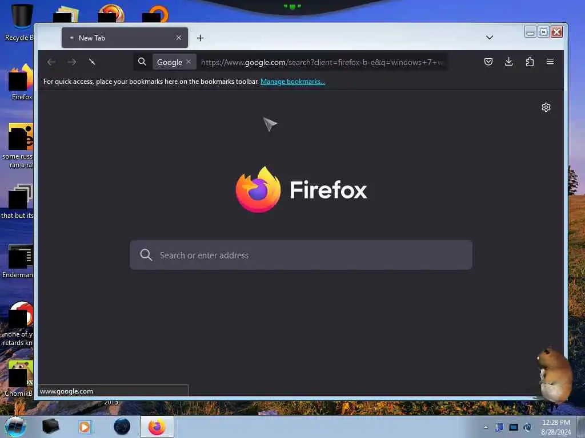Select the "some russ" desktop icon
The width and height of the screenshot is (585, 438).
click(18, 145)
